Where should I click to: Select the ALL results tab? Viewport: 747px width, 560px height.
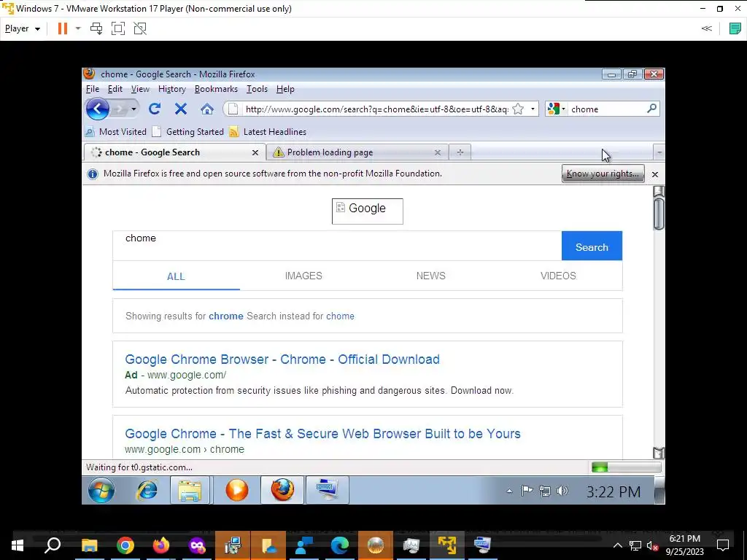tap(176, 276)
